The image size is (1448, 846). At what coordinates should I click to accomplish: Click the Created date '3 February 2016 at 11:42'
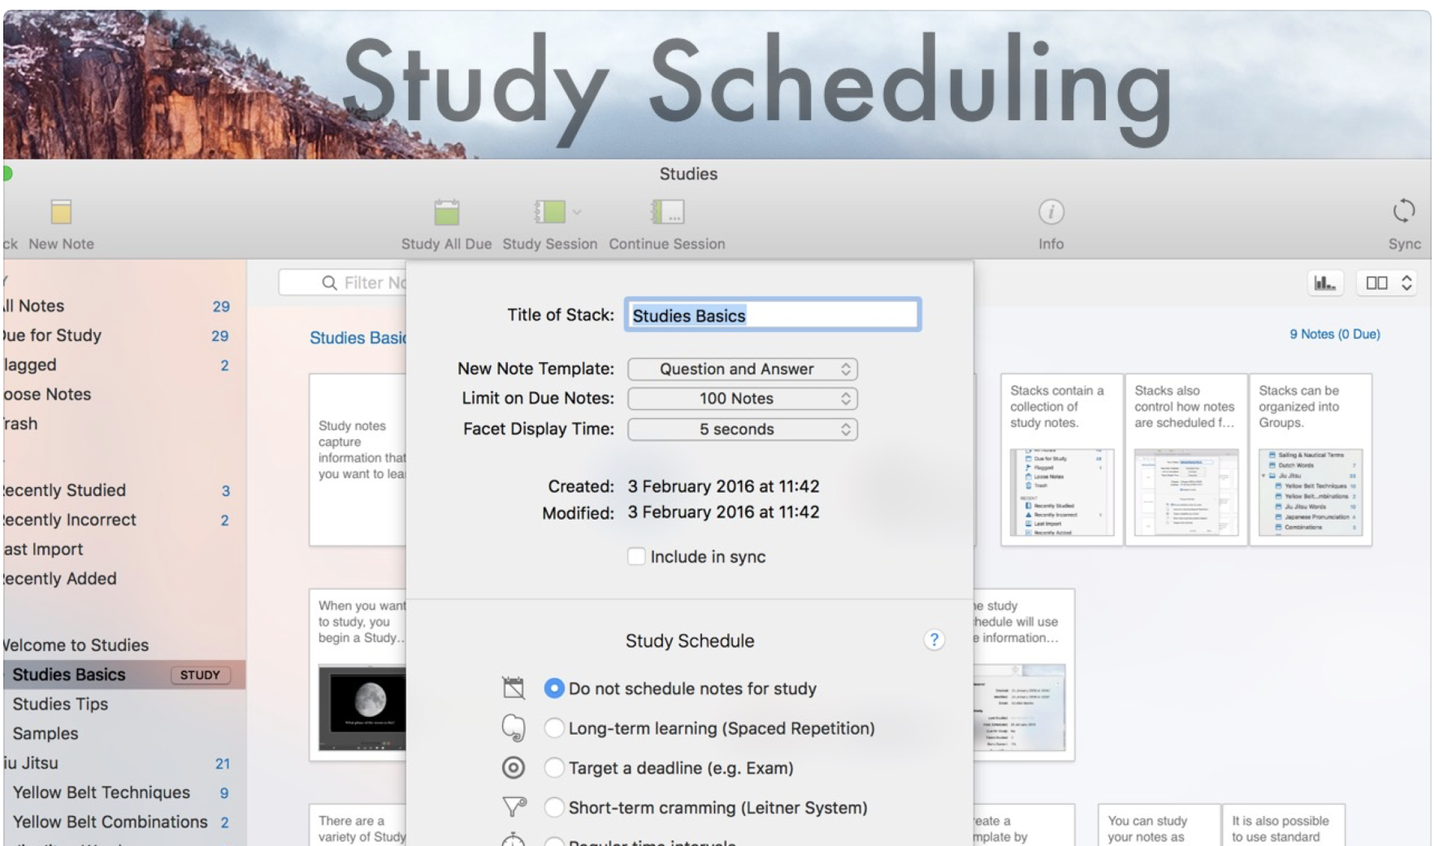[723, 486]
